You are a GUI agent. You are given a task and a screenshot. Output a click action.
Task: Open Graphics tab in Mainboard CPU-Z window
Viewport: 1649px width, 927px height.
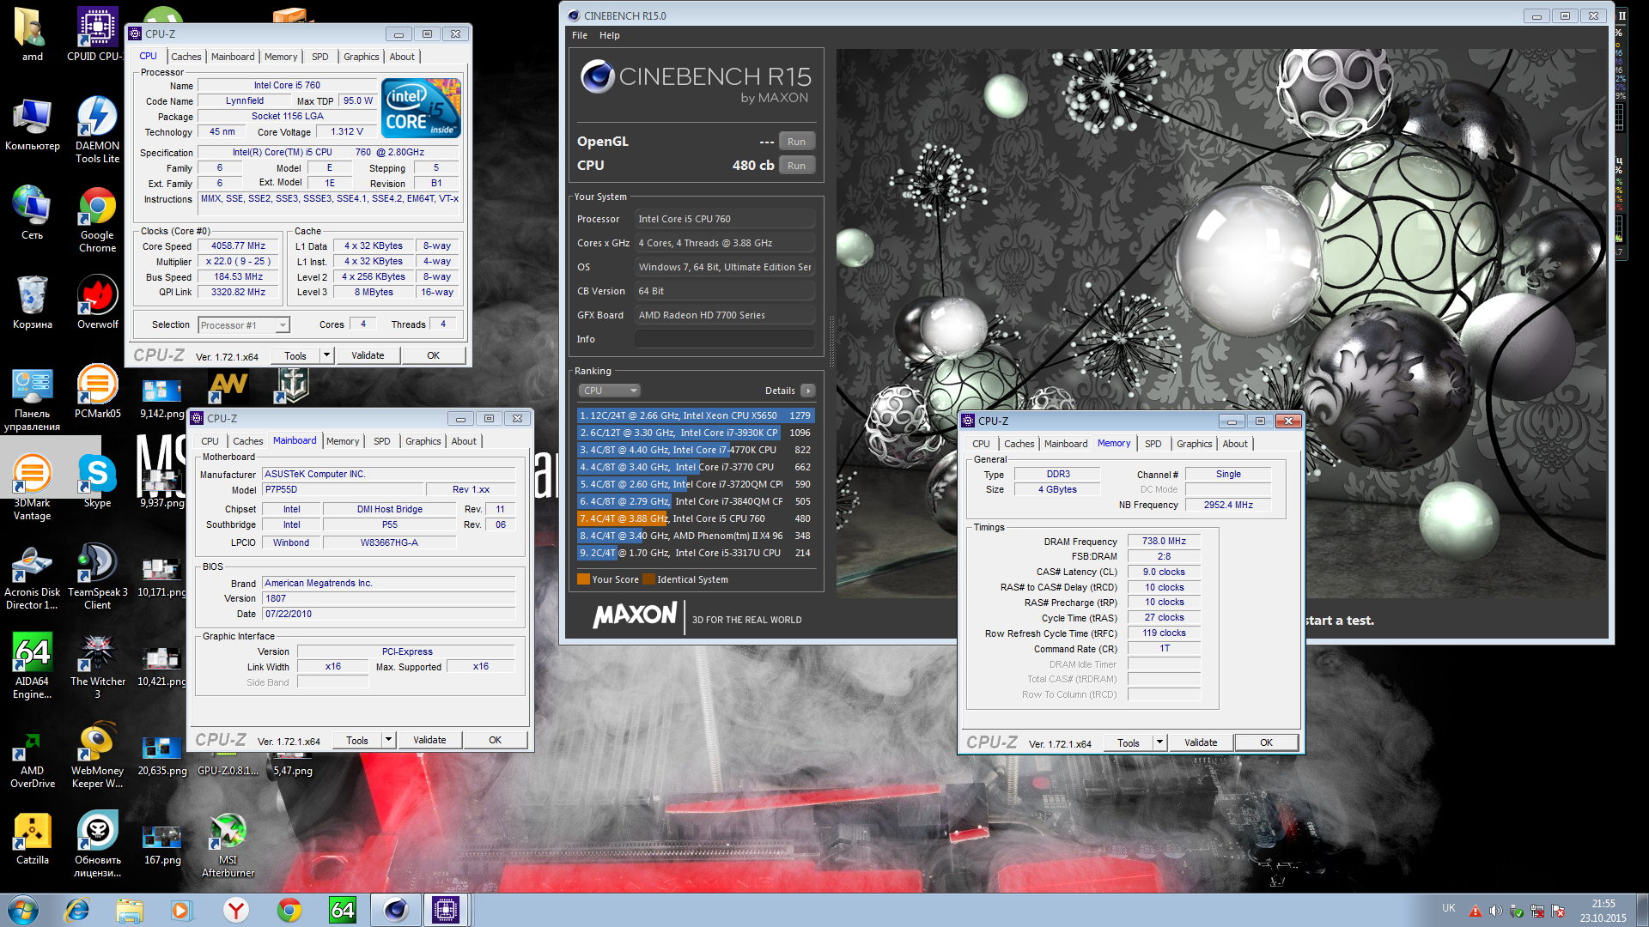click(x=423, y=441)
